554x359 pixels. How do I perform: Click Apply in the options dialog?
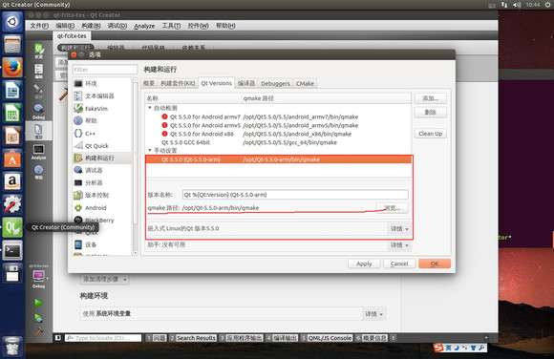[x=364, y=264]
